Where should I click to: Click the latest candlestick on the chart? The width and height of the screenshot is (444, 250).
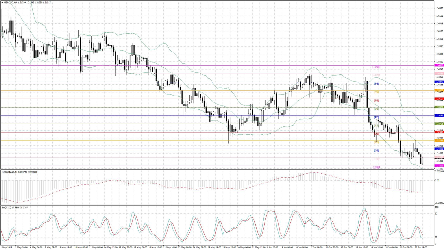(x=422, y=161)
